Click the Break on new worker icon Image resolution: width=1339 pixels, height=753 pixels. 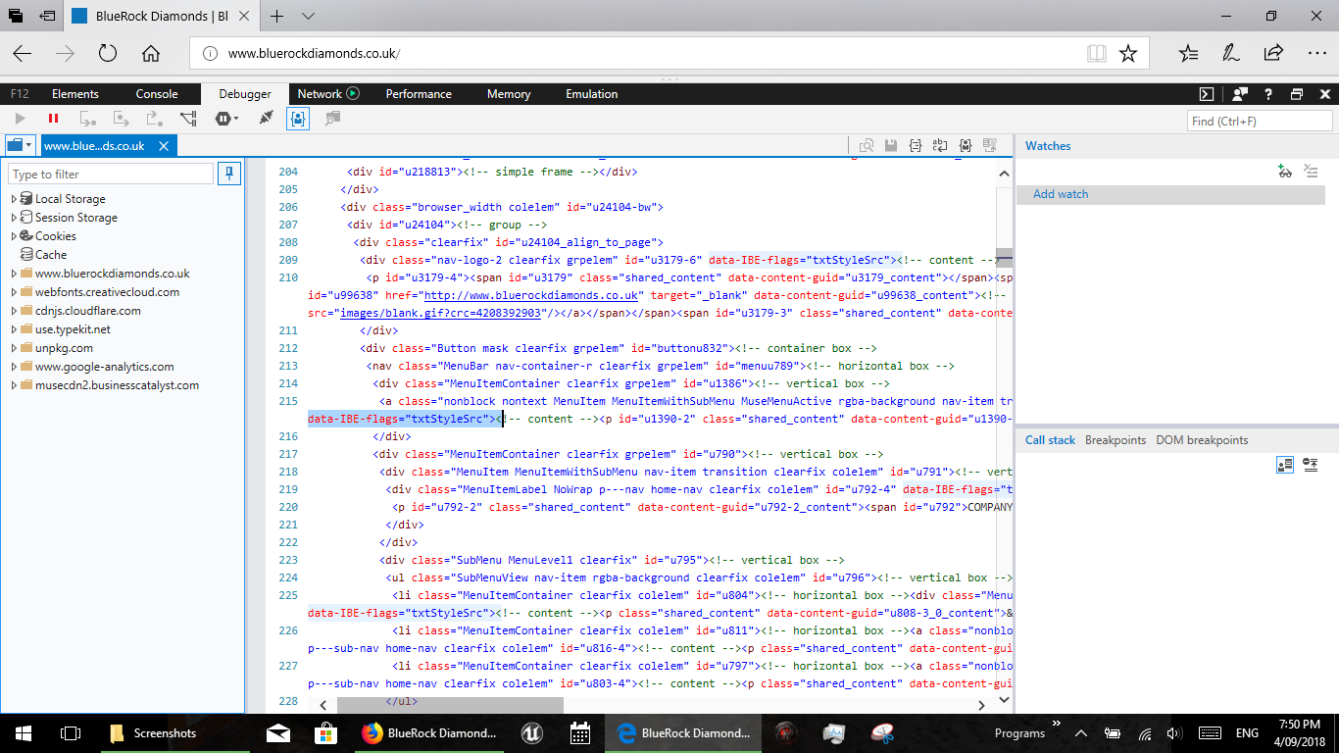[x=188, y=118]
